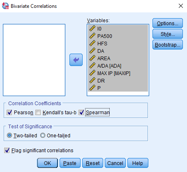This screenshot has width=187, height=172.
Task: Select MAX IP [MAXIP] variable icon
Action: click(92, 73)
